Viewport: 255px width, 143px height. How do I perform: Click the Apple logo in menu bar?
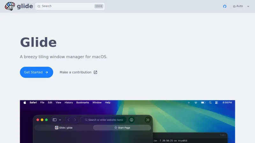[x=25, y=103]
